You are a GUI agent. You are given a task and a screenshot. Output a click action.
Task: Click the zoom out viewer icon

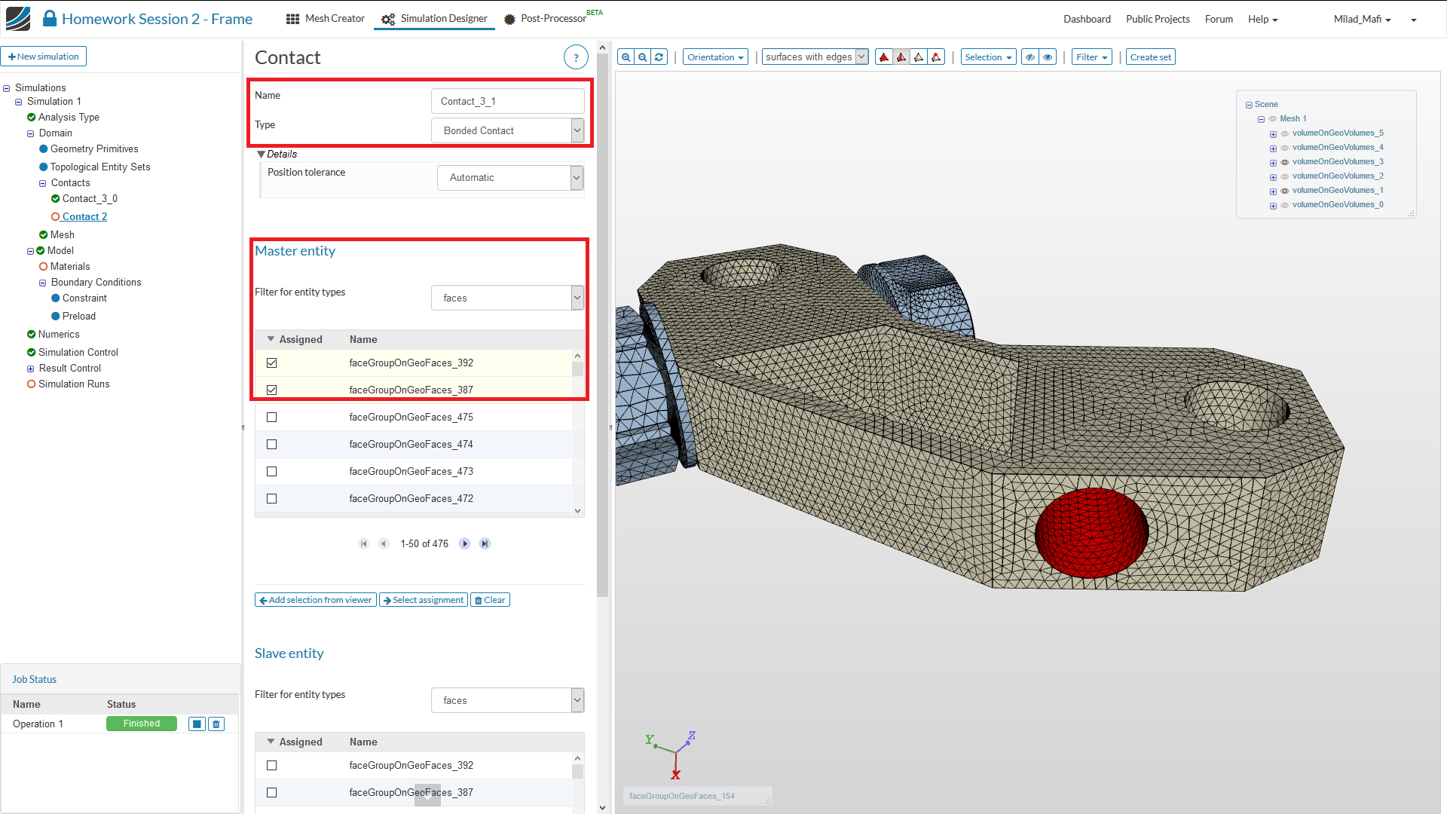coord(642,57)
